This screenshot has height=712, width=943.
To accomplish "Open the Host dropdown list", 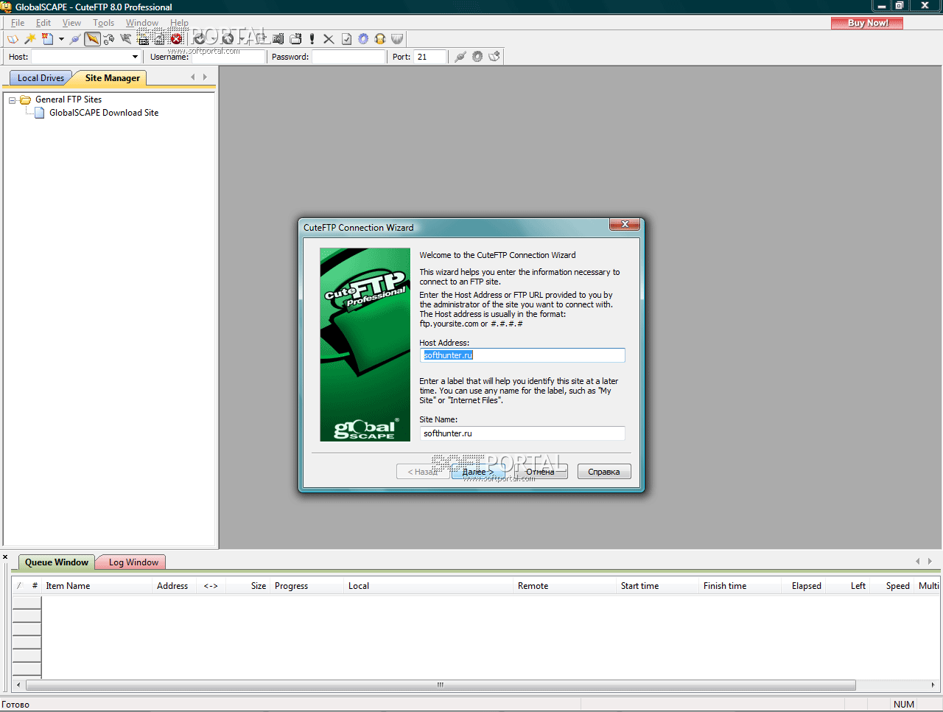I will (x=135, y=57).
